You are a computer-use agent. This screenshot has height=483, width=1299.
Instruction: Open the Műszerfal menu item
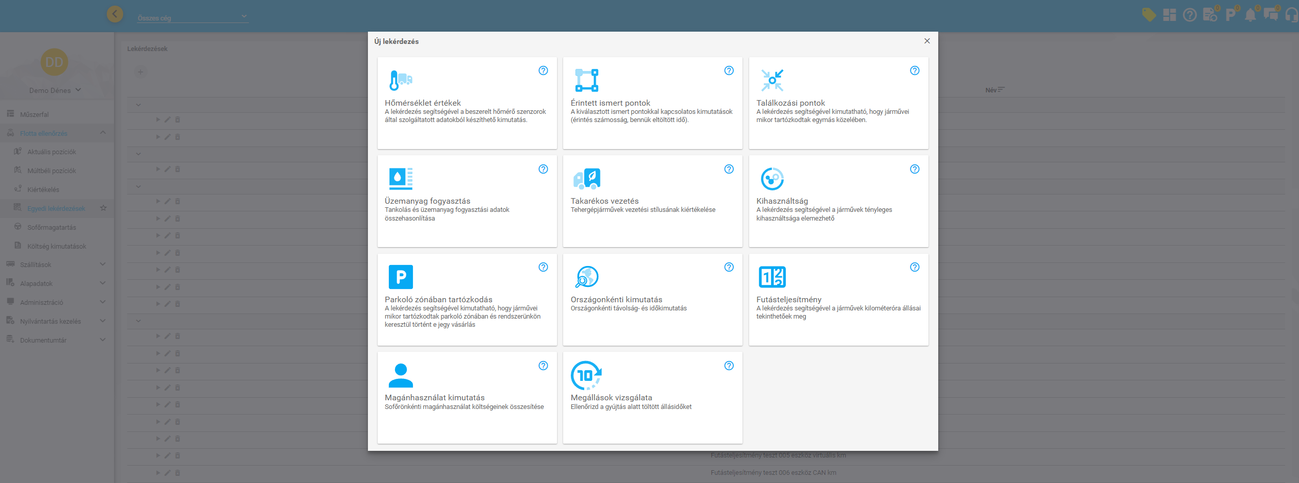[34, 114]
